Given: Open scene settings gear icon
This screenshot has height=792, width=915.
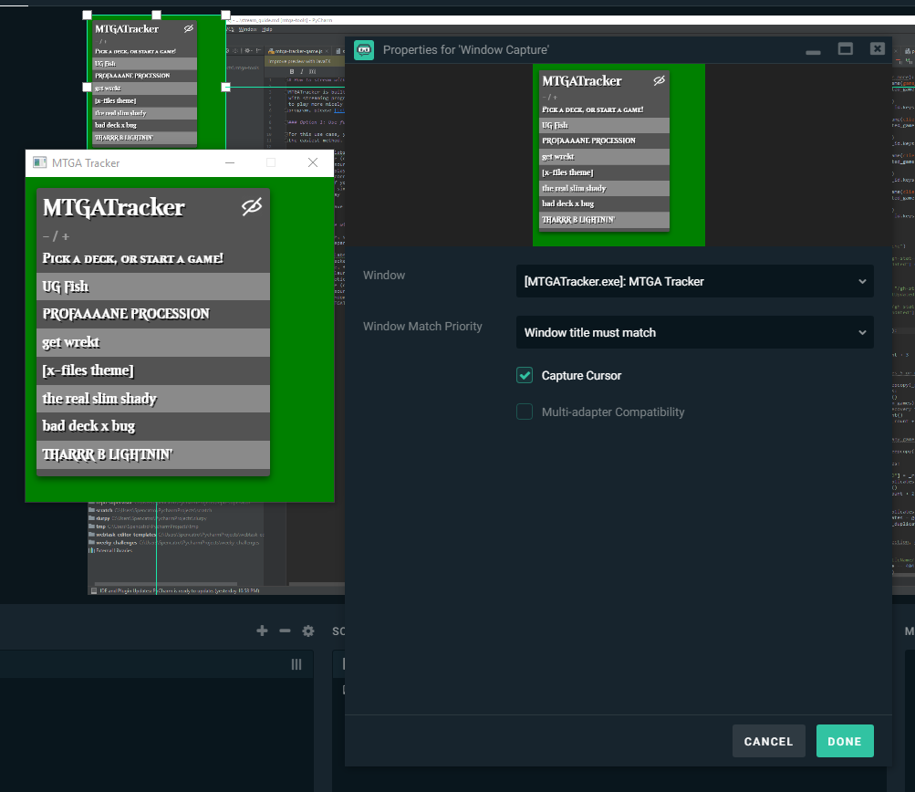Looking at the screenshot, I should pyautogui.click(x=308, y=630).
